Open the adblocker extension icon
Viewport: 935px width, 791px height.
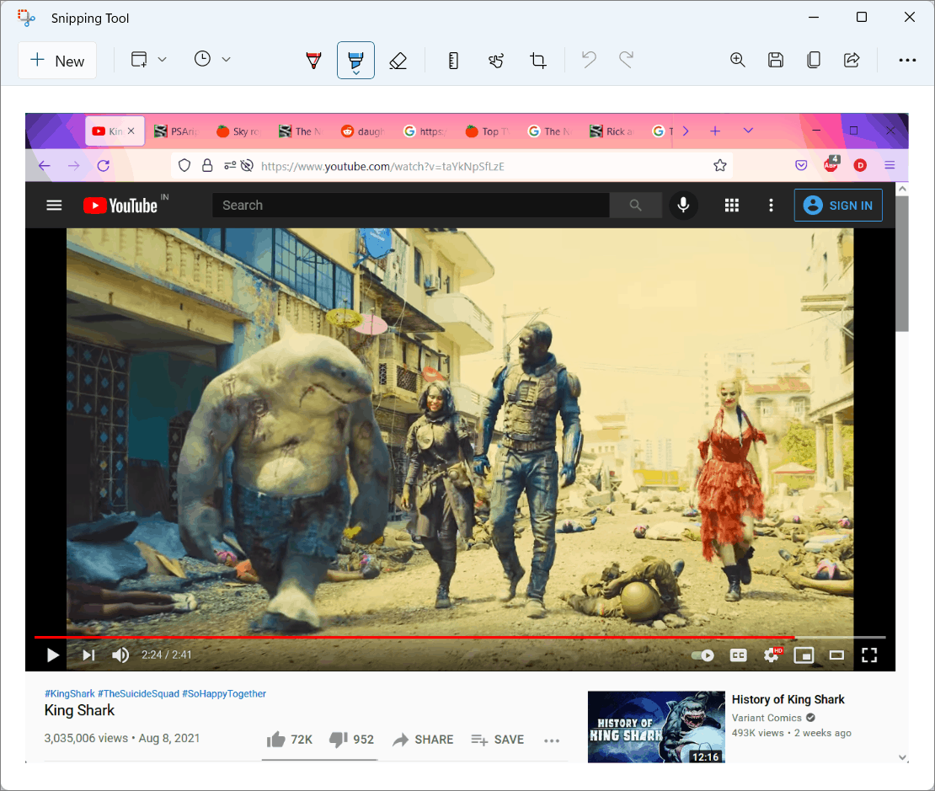(x=831, y=165)
